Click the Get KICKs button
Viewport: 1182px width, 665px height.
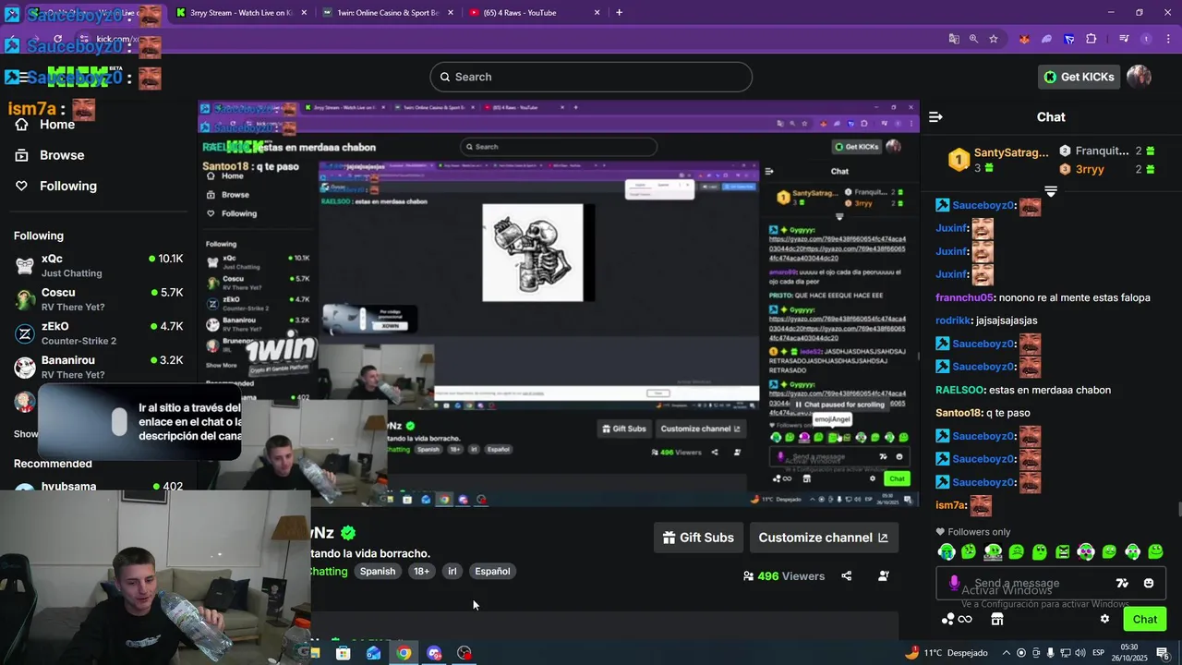tap(1079, 77)
